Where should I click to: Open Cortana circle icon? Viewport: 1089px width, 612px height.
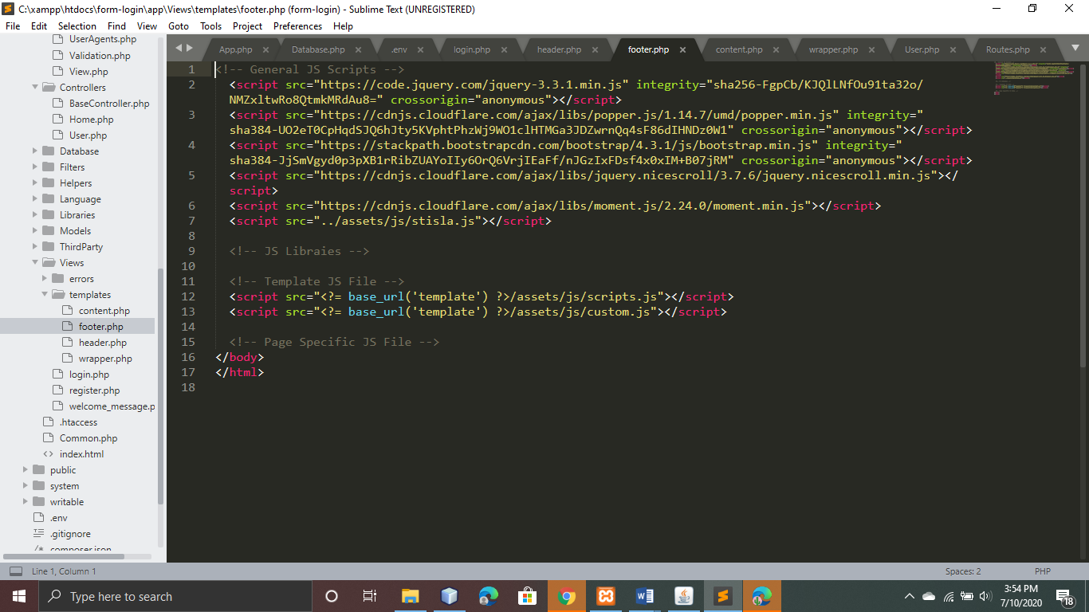coord(332,596)
